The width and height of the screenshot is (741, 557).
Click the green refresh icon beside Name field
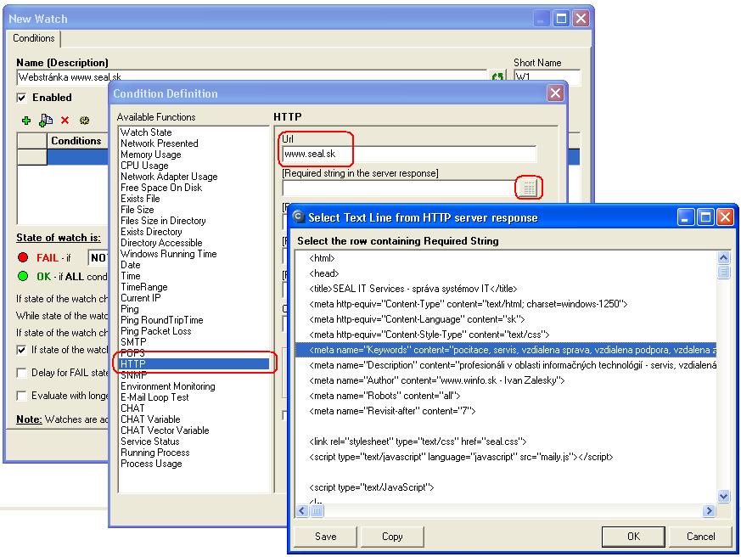497,76
